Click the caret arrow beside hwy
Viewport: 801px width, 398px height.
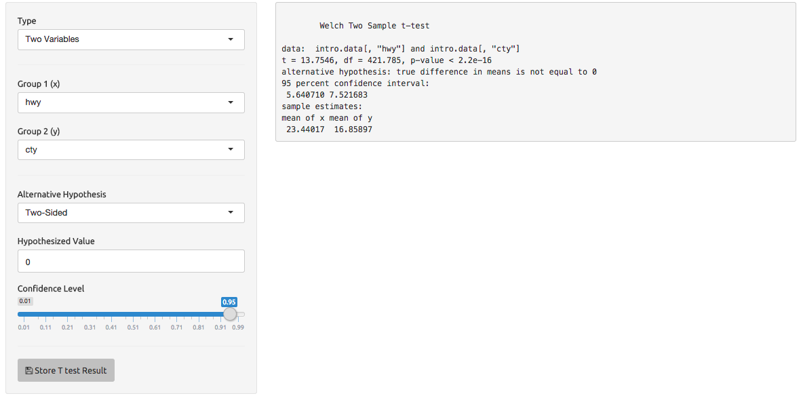click(231, 102)
